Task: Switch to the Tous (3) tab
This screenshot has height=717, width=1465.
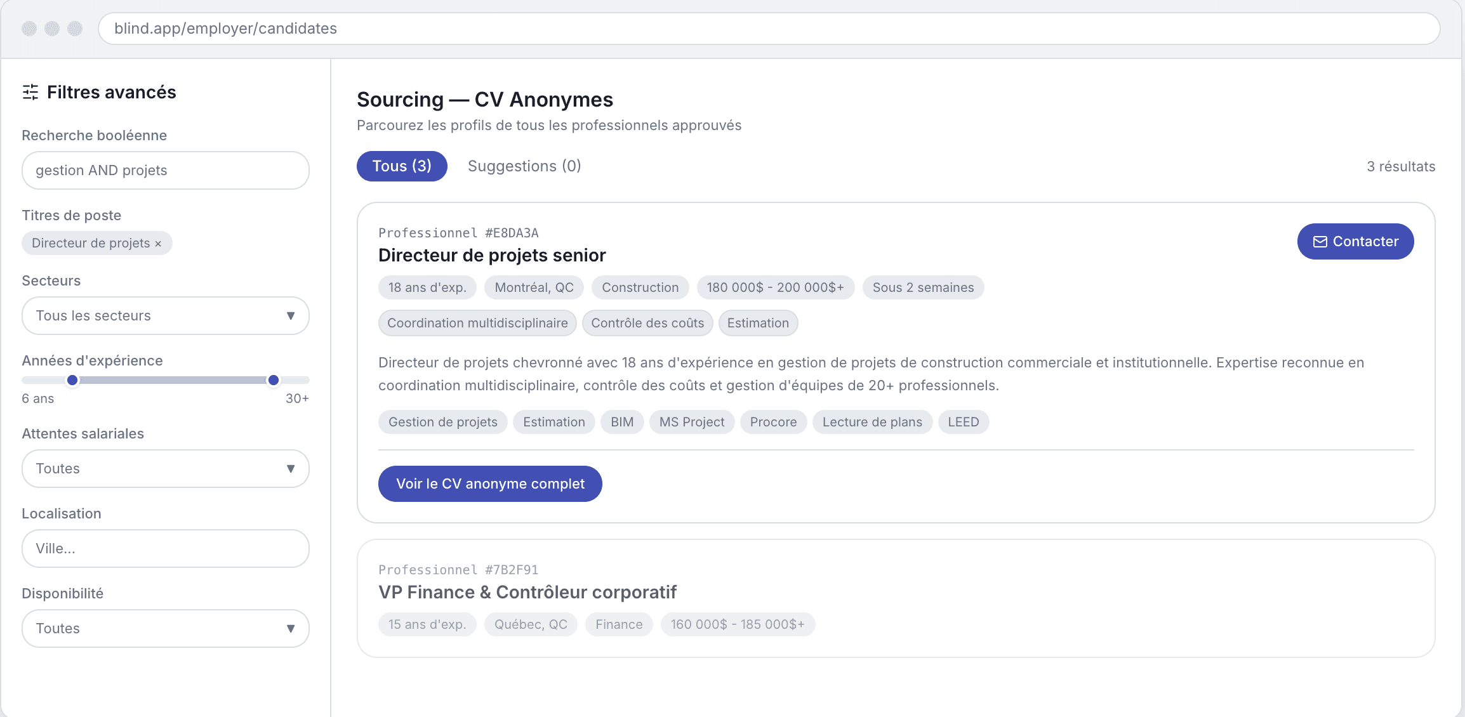Action: click(x=402, y=166)
